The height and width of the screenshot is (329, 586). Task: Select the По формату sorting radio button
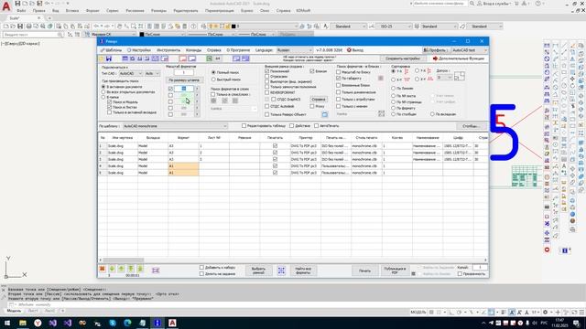pyautogui.click(x=393, y=108)
